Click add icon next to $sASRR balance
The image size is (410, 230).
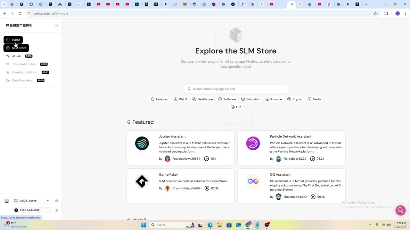pyautogui.click(x=56, y=210)
